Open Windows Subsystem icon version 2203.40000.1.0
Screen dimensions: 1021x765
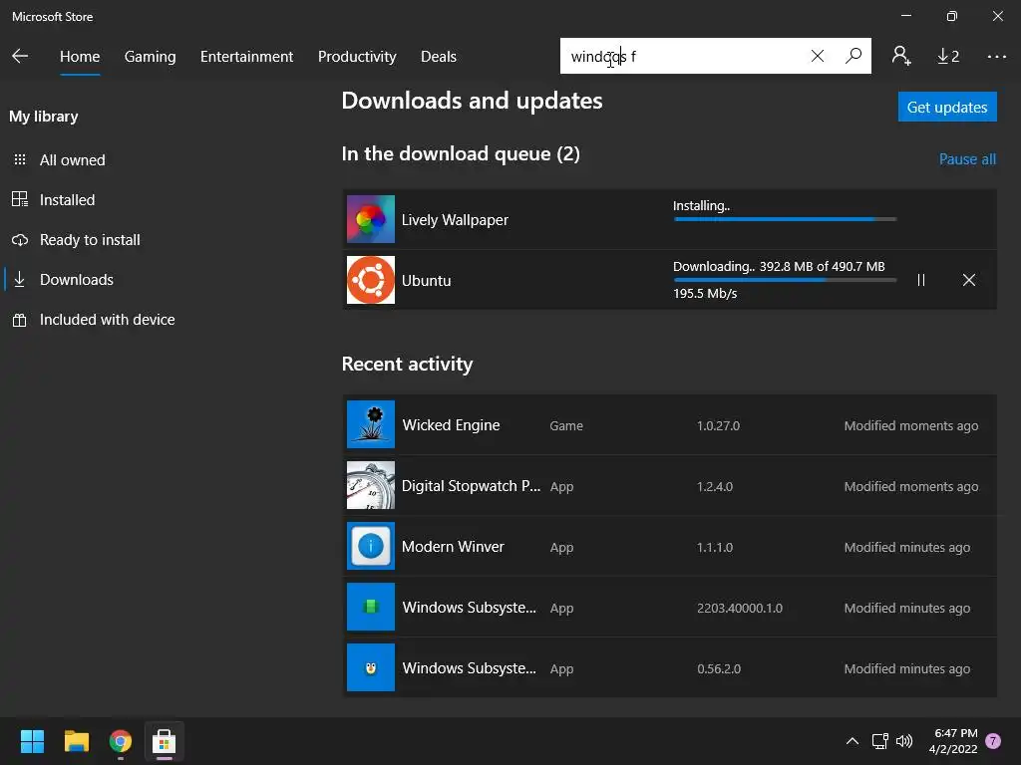point(371,607)
